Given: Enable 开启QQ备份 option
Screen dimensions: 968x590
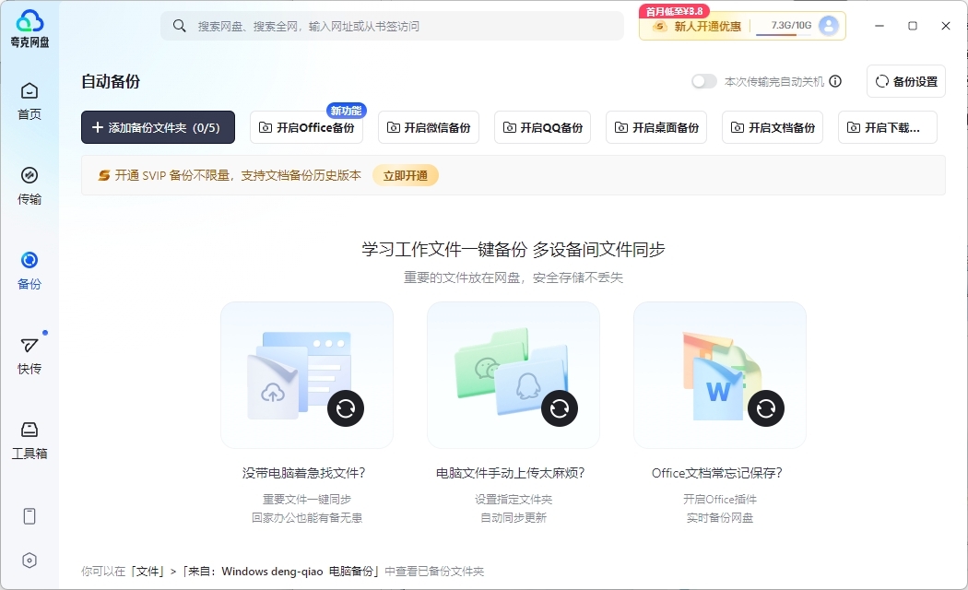Looking at the screenshot, I should 542,128.
